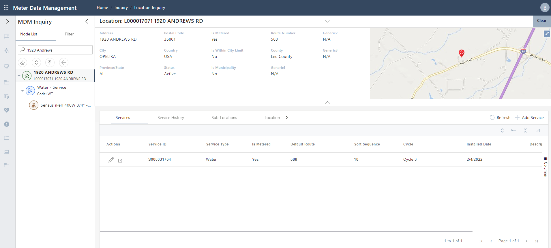Collapse the 1920 ANDREWS RD tree node
The width and height of the screenshot is (551, 248).
19,76
